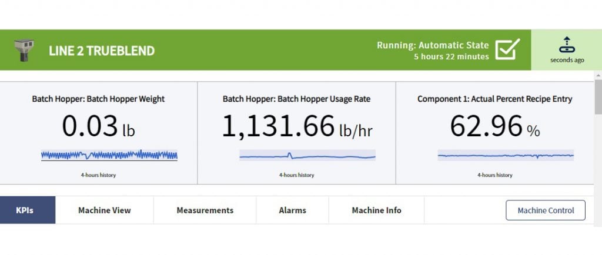The image size is (602, 255).
Task: Click the 0.03 lb weight value
Action: pyautogui.click(x=99, y=126)
